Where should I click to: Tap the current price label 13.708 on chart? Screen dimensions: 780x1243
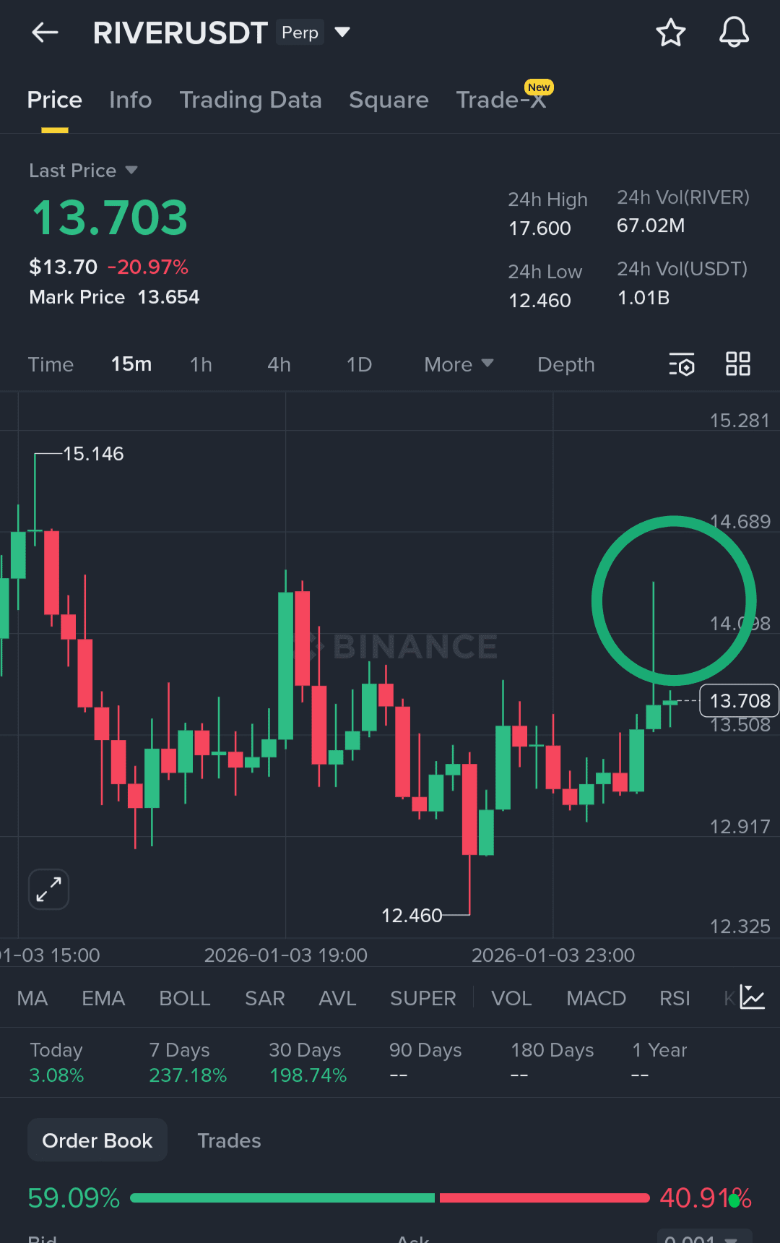pos(740,700)
